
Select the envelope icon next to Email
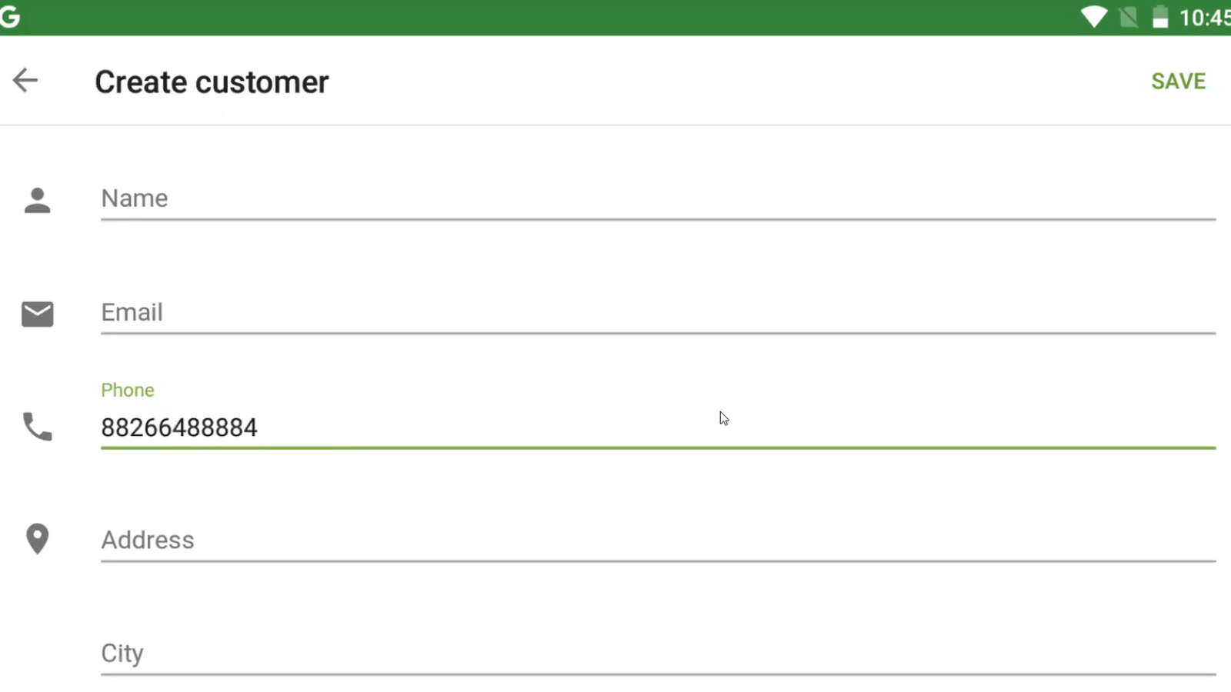coord(37,313)
